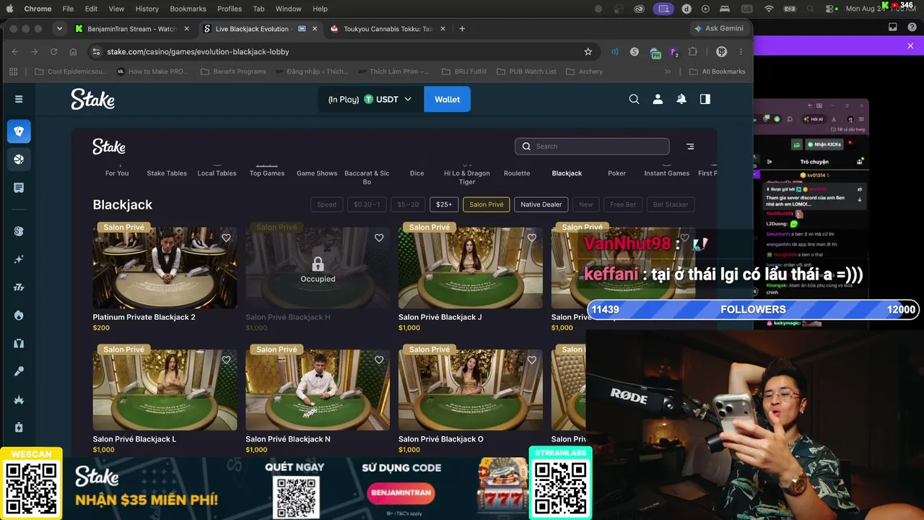
Task: Close the purple banner in right window
Action: point(910,46)
